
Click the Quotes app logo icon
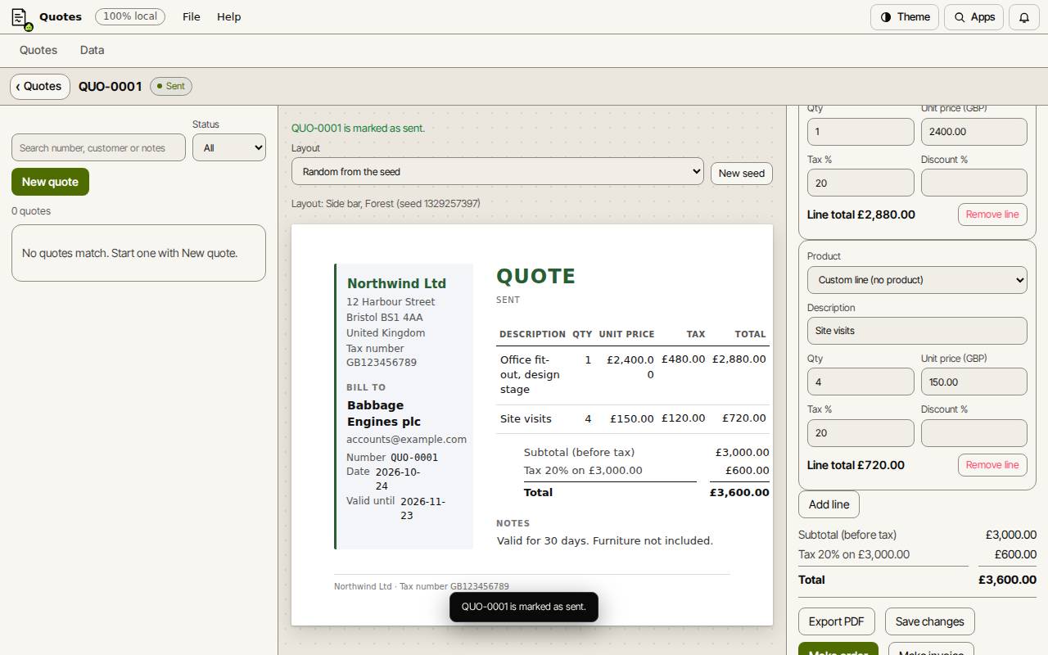(x=21, y=17)
